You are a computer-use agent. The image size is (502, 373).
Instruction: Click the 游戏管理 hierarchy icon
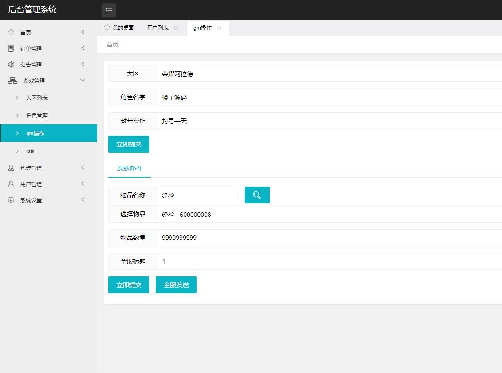pyautogui.click(x=12, y=81)
